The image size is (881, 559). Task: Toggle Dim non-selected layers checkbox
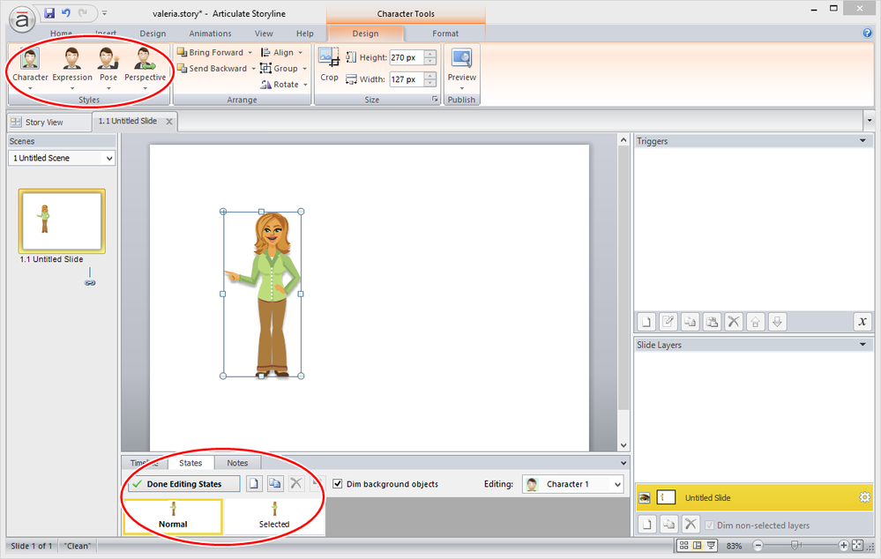710,525
